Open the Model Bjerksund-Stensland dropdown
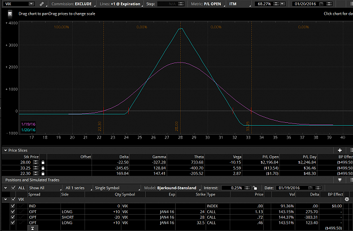 coord(172,188)
